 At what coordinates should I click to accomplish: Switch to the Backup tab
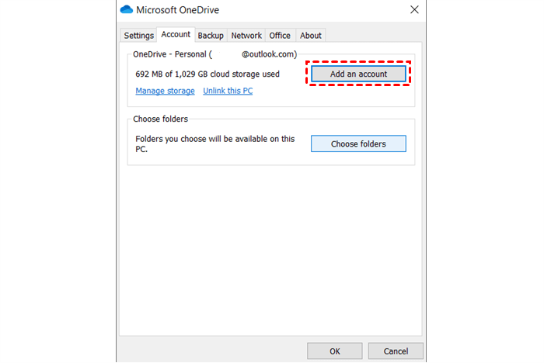211,36
